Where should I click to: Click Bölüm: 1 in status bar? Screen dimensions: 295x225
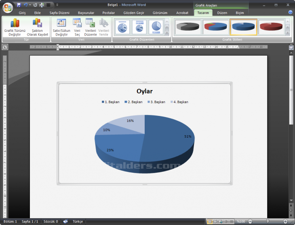[10, 221]
